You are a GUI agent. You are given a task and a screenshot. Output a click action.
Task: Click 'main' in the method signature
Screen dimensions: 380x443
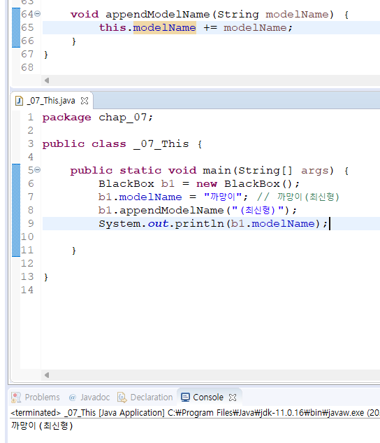click(217, 170)
